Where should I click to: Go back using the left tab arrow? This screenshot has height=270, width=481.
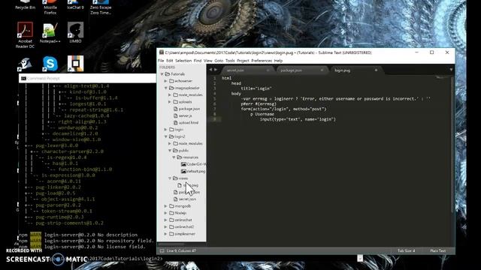point(210,70)
